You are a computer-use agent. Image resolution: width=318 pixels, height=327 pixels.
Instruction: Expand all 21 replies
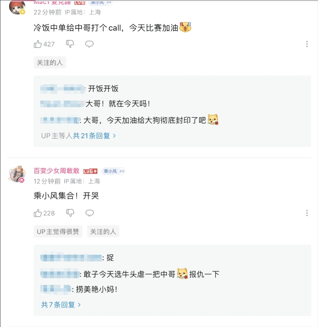click(94, 135)
